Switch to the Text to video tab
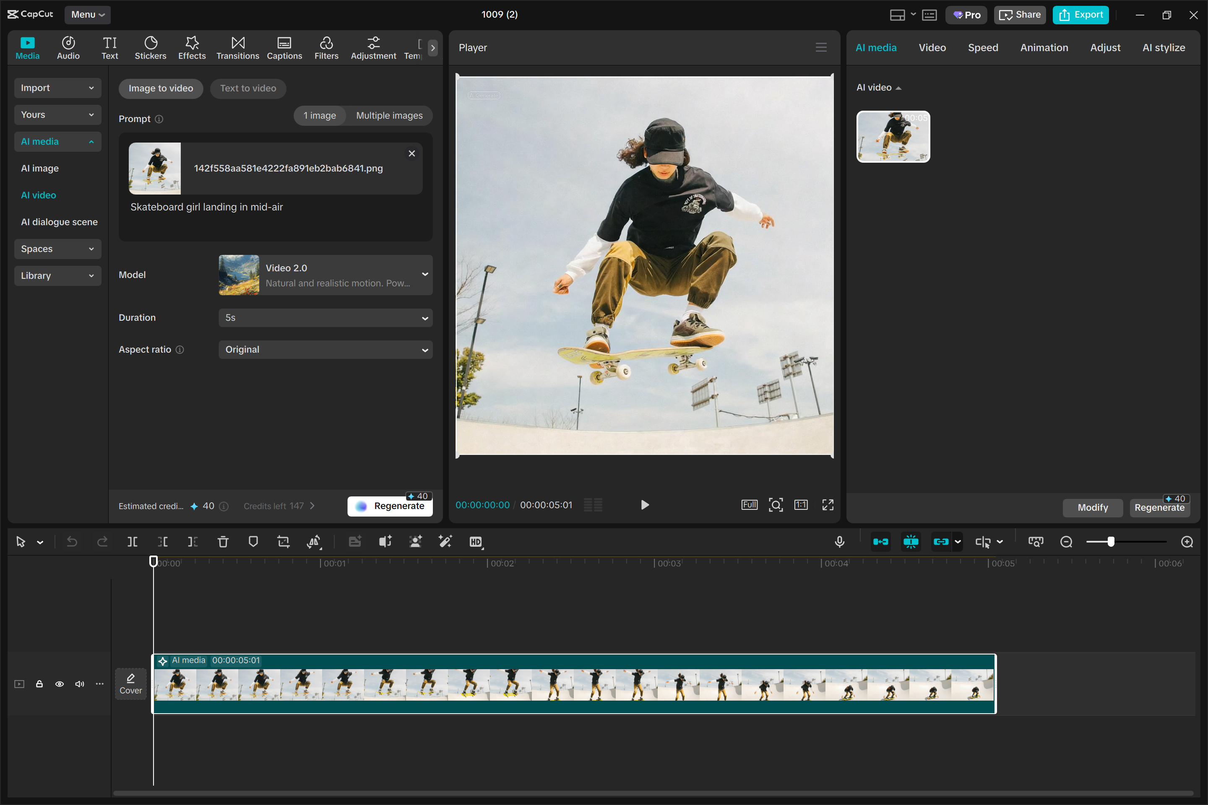 (x=248, y=88)
